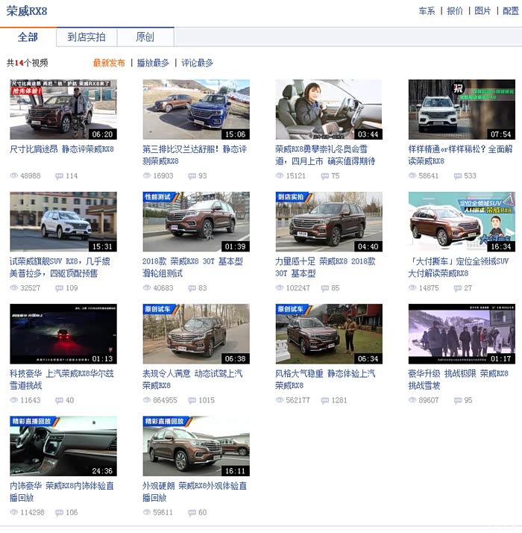Click comment icon next to 40
The image size is (522, 533).
point(59,400)
